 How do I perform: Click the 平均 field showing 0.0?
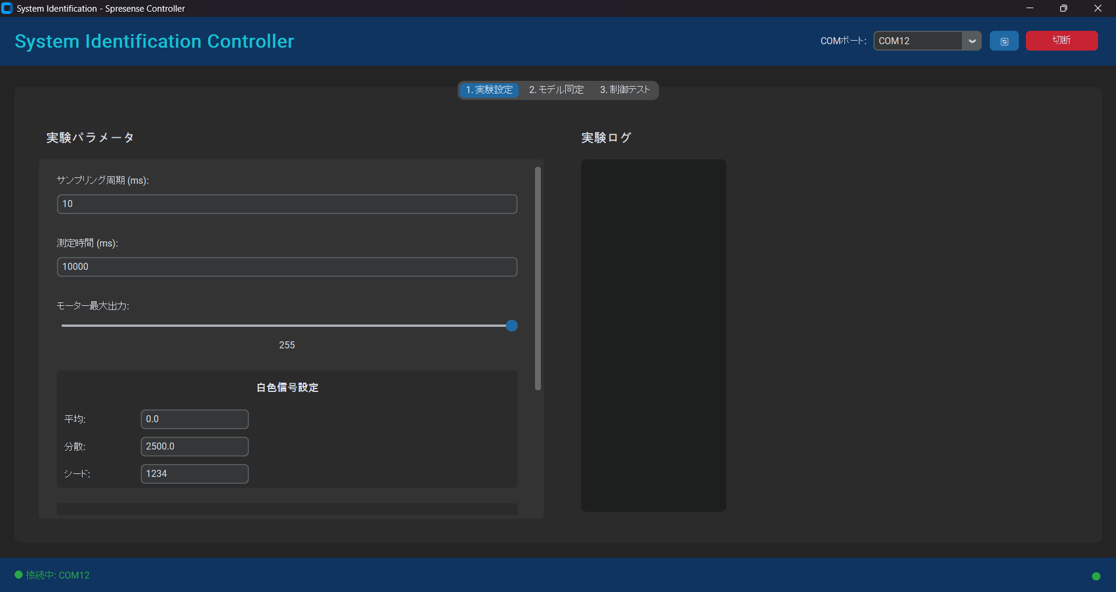click(x=194, y=419)
